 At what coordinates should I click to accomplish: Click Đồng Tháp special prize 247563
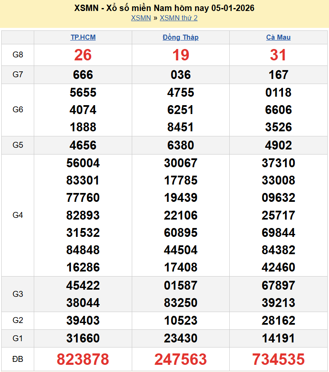tap(180, 359)
